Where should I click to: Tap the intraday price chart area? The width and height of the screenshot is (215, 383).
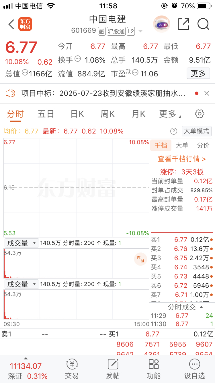click(x=76, y=187)
